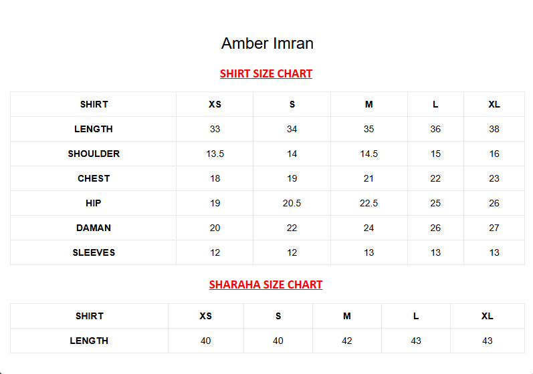Select the shoulder value 13.5 cell
The height and width of the screenshot is (374, 533).
click(215, 154)
